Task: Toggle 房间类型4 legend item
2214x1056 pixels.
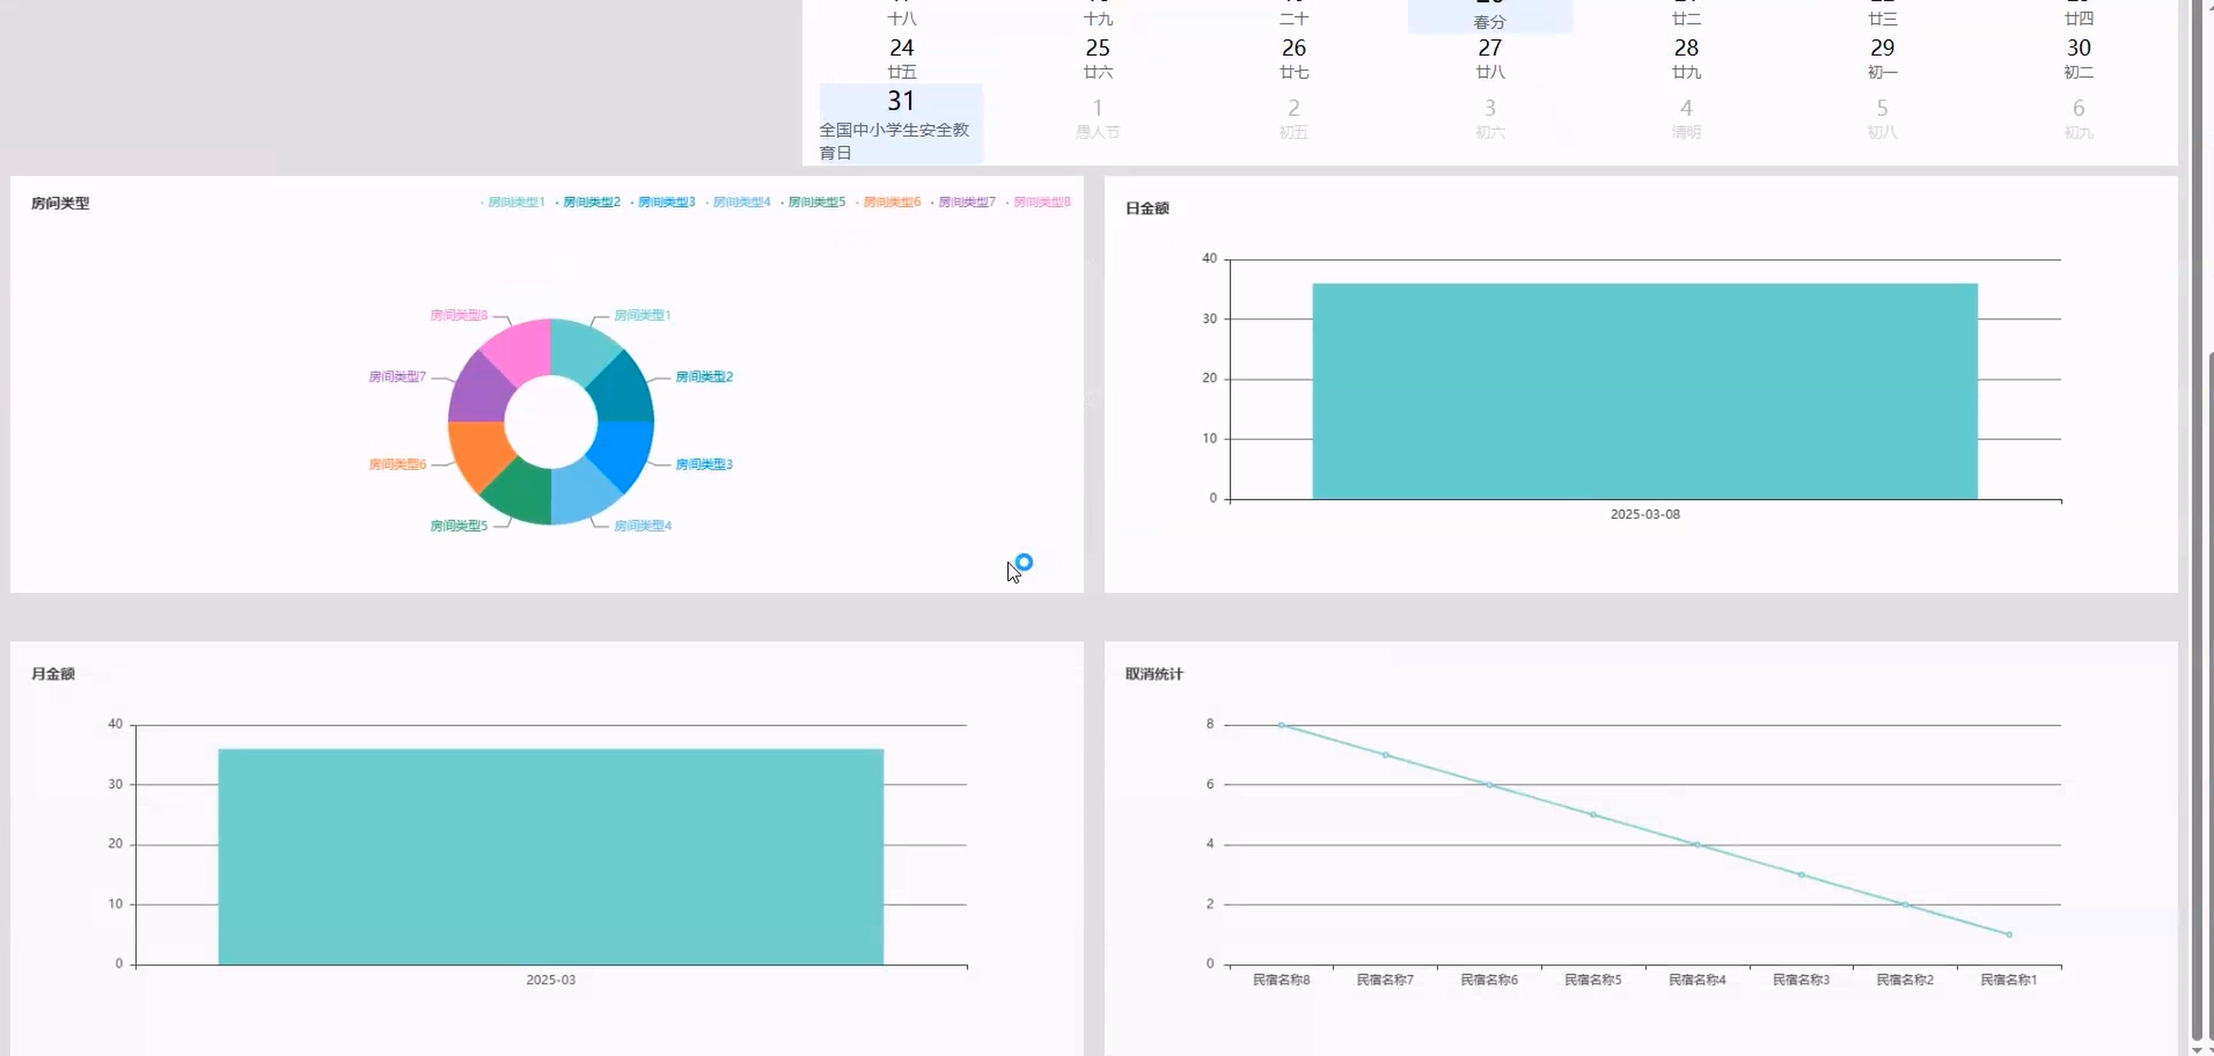Action: point(741,202)
